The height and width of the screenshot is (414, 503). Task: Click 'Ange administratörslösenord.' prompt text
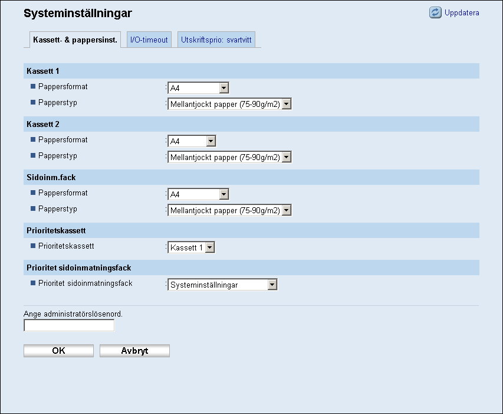(73, 314)
